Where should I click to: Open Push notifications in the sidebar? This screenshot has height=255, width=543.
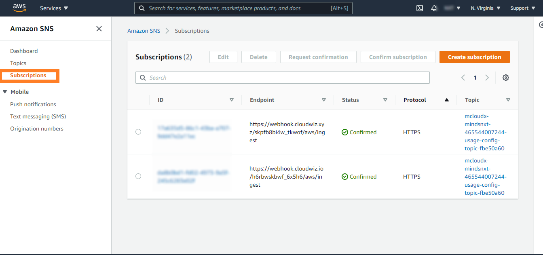(x=33, y=104)
